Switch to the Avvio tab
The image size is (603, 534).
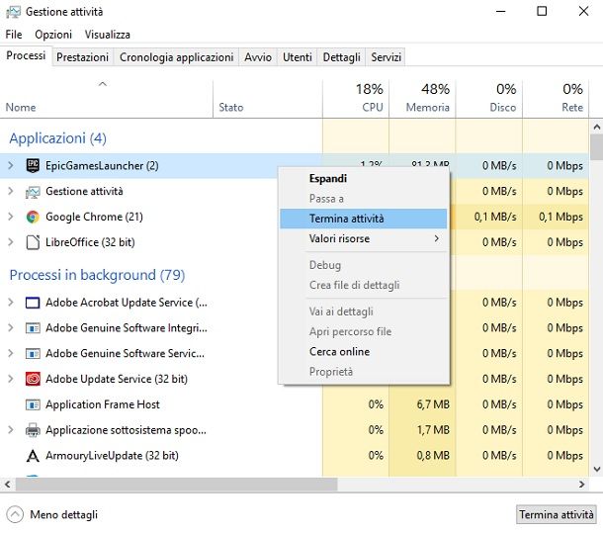258,57
